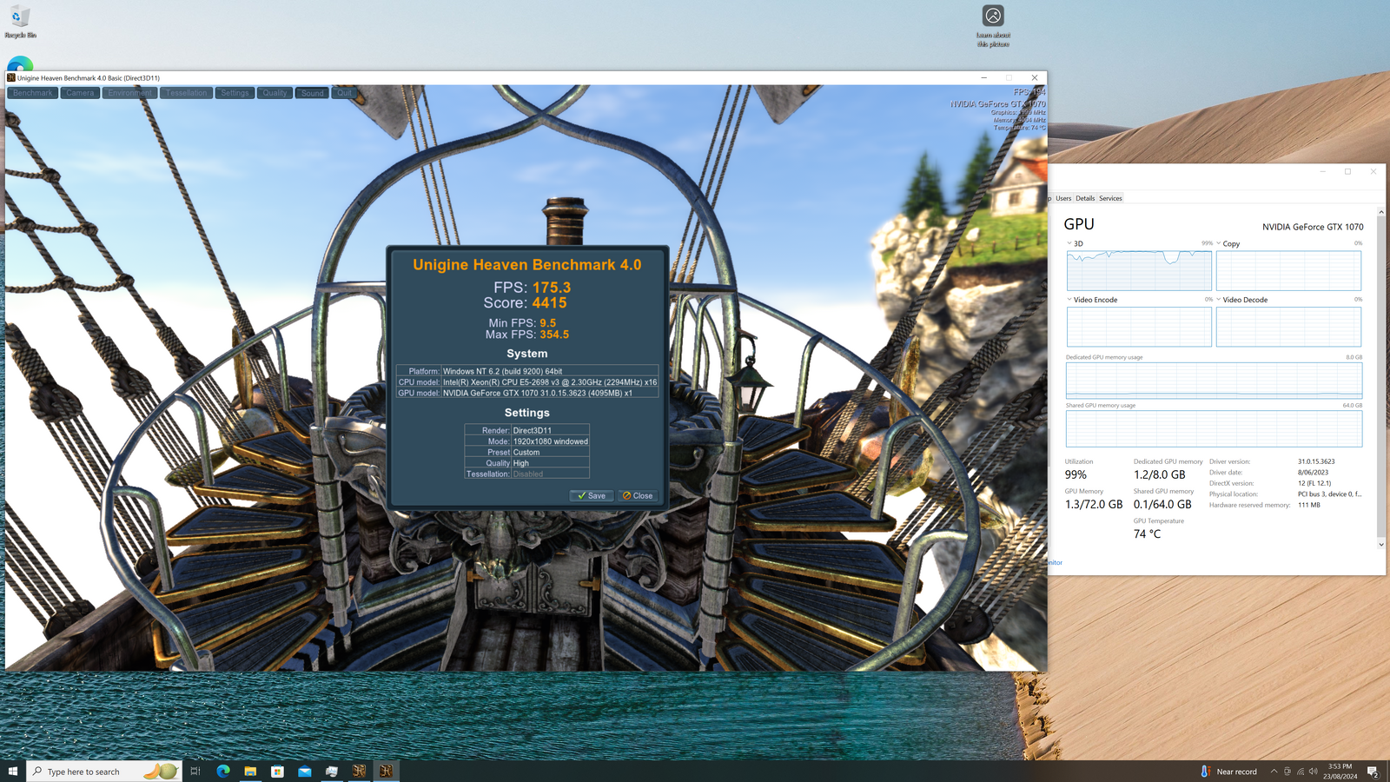Click the Shared GPU memory usage graph
The height and width of the screenshot is (782, 1390).
coord(1214,429)
